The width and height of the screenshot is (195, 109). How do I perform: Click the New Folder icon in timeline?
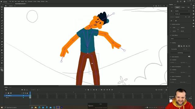(9, 93)
